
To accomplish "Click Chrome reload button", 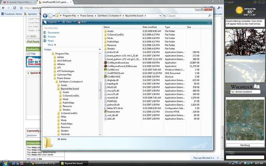I will tap(15, 8).
